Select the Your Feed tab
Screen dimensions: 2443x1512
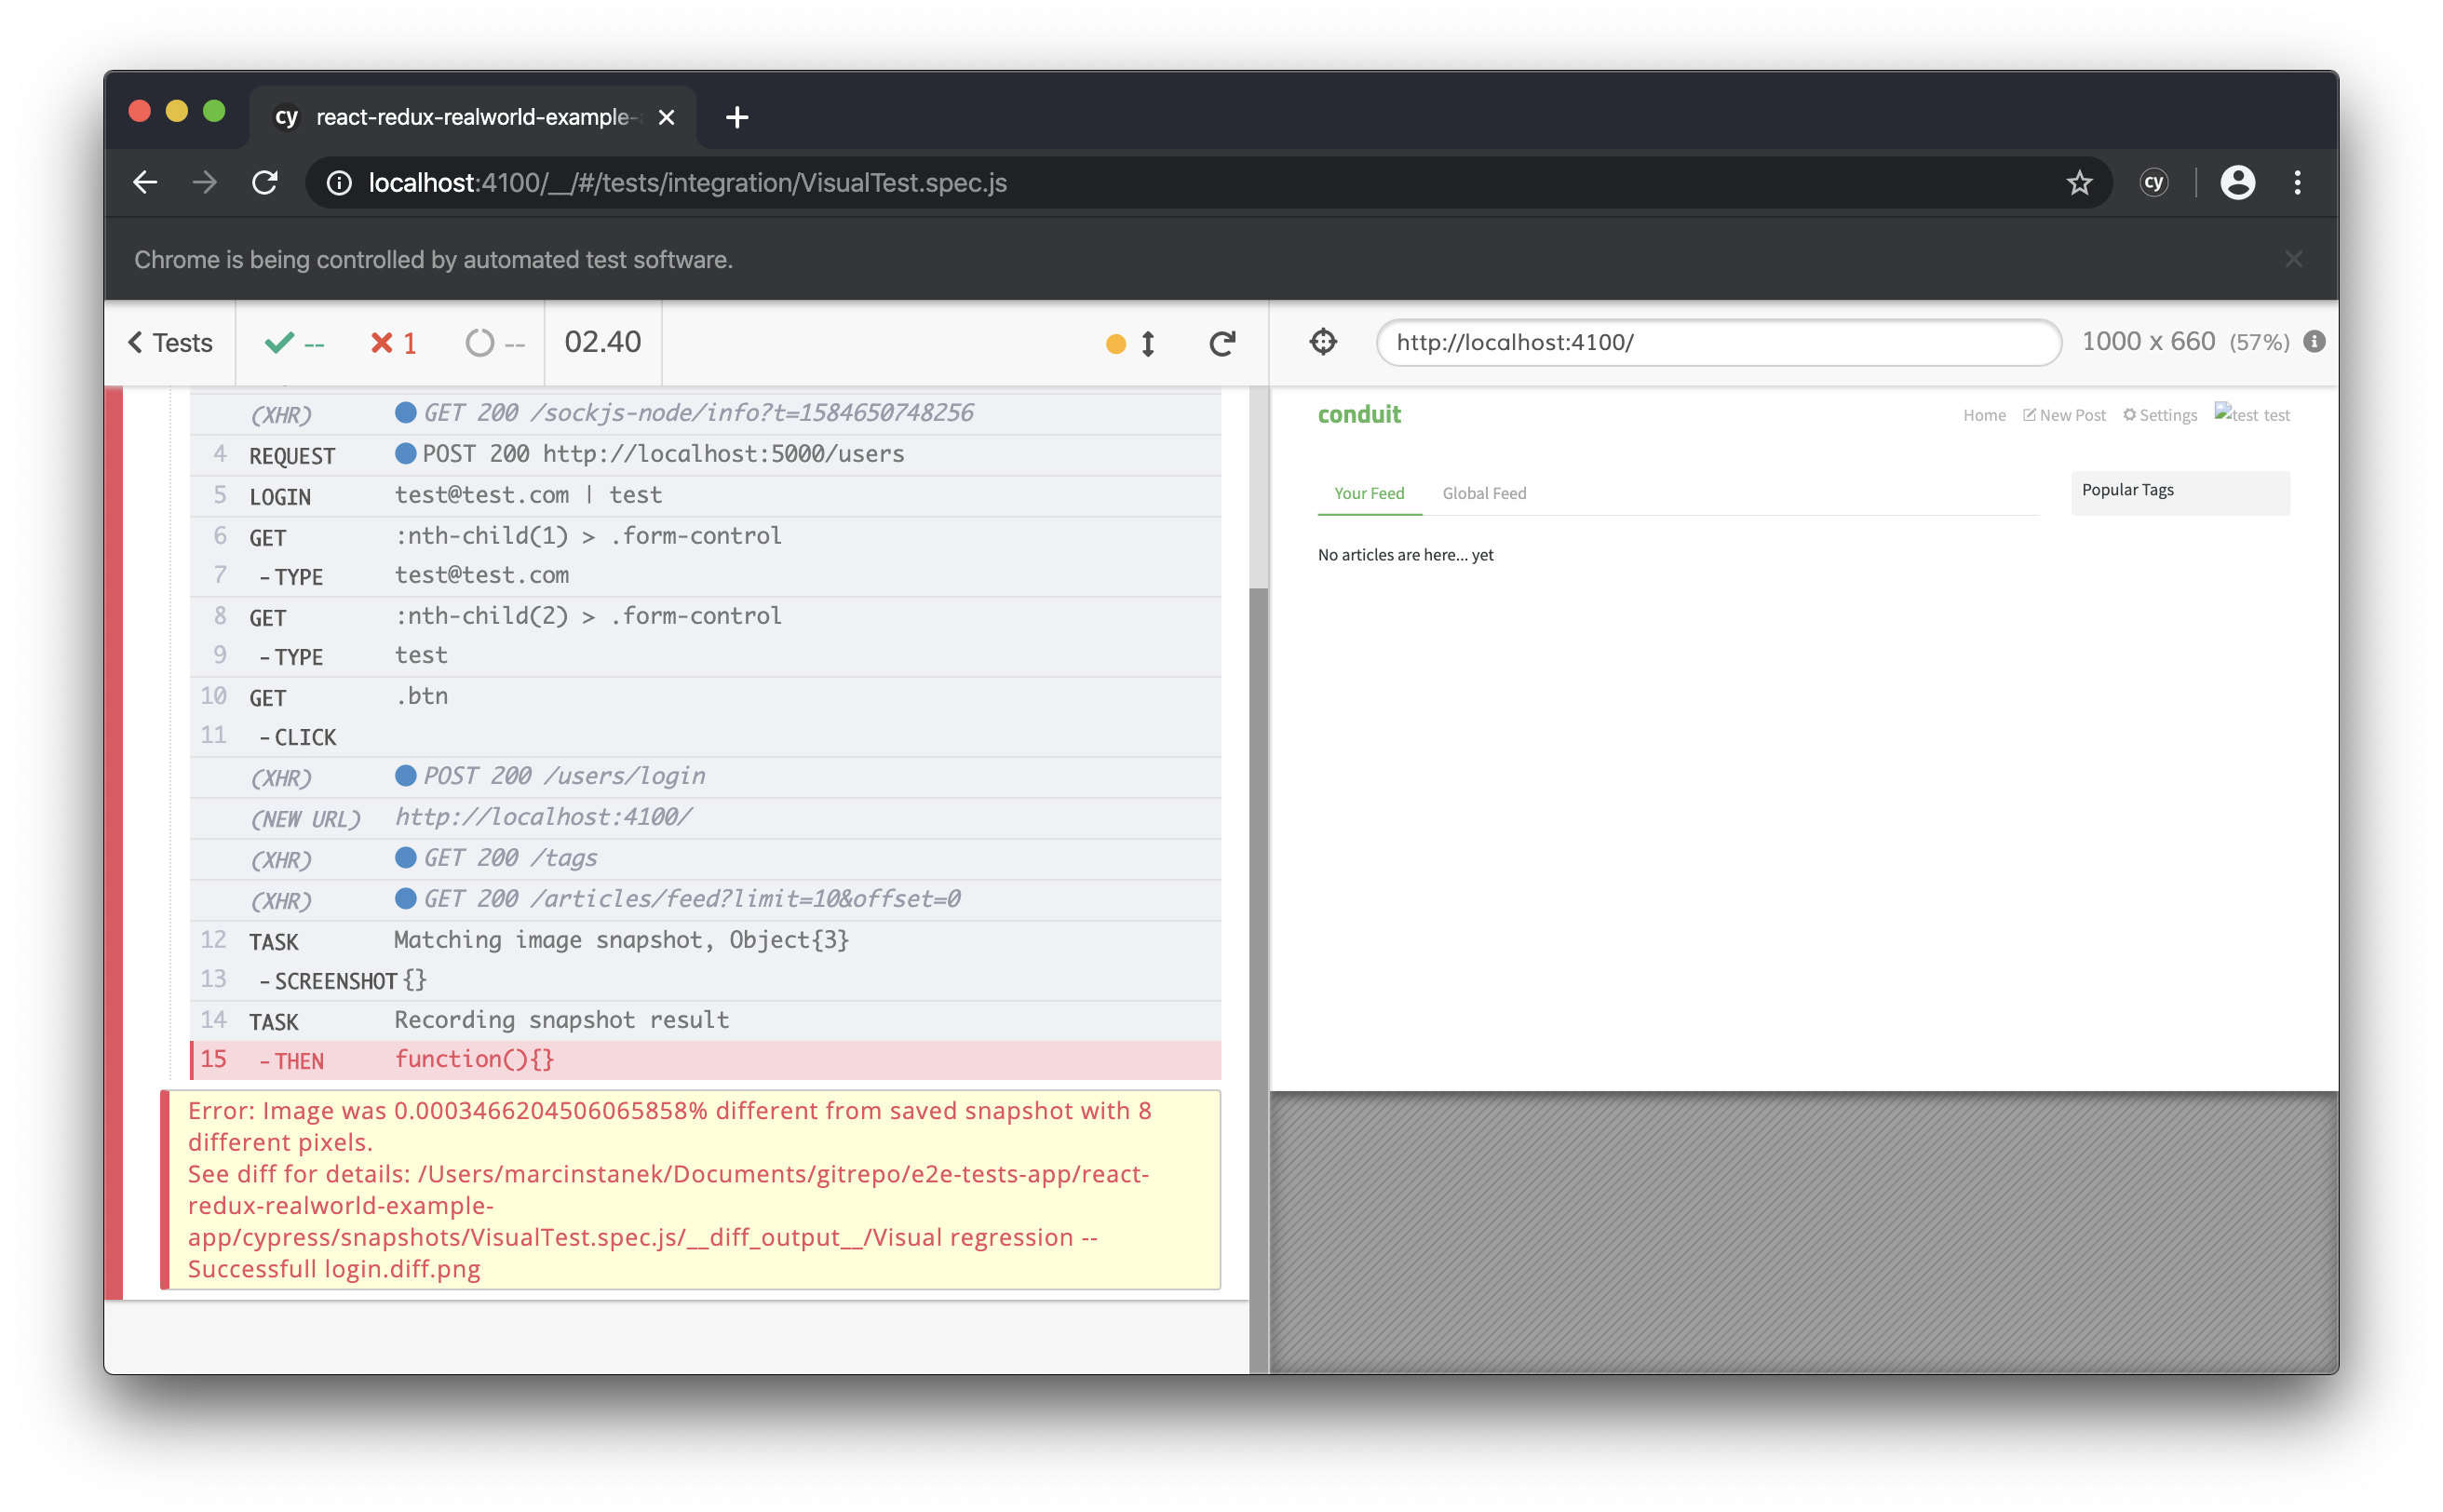click(x=1368, y=493)
